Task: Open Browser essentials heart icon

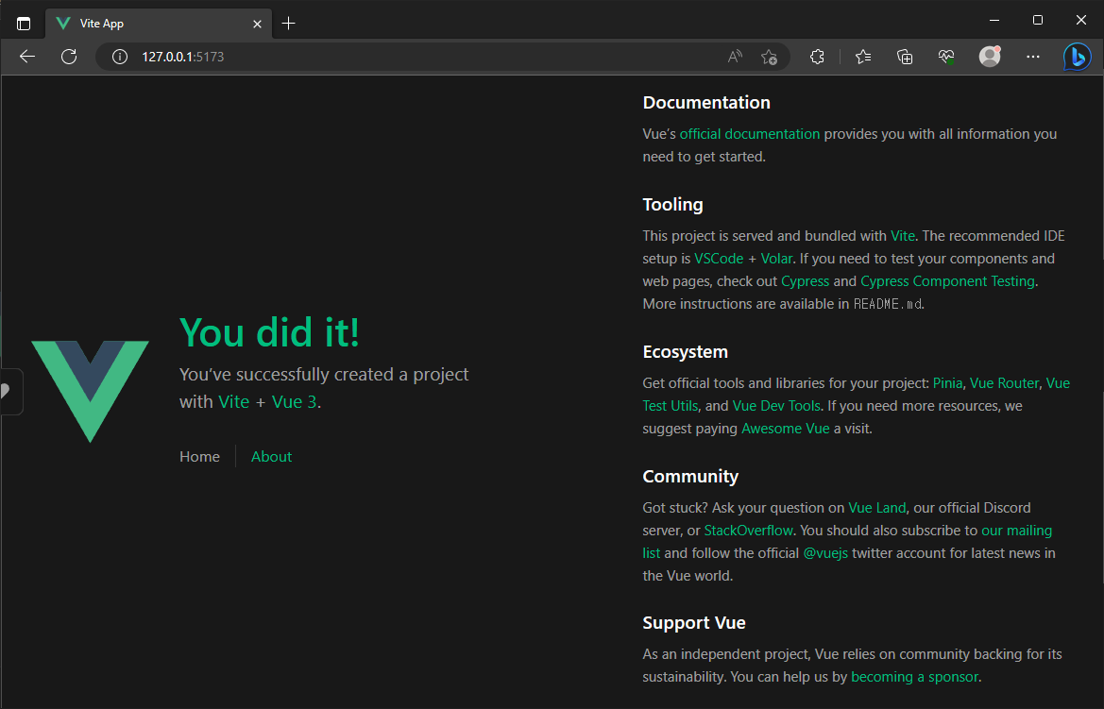Action: point(946,57)
